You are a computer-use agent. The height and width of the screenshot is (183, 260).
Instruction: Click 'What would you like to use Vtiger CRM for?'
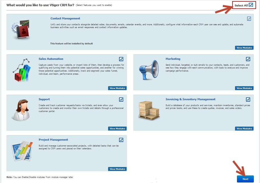40,5
